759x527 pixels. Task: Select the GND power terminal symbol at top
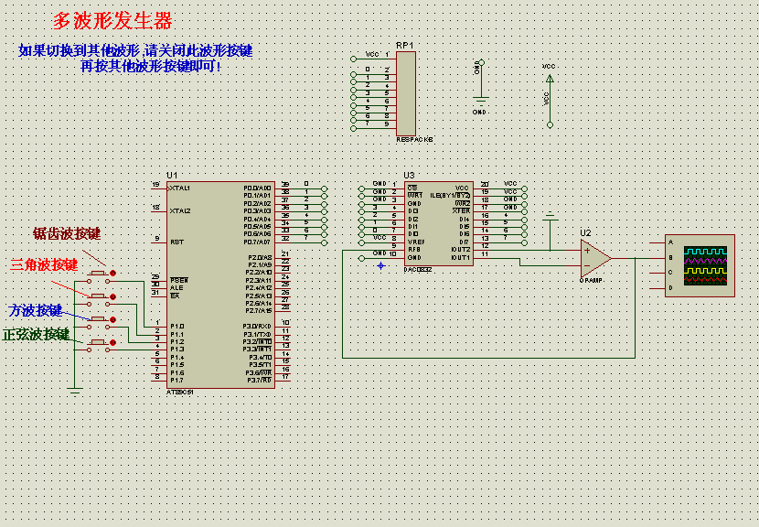(481, 101)
